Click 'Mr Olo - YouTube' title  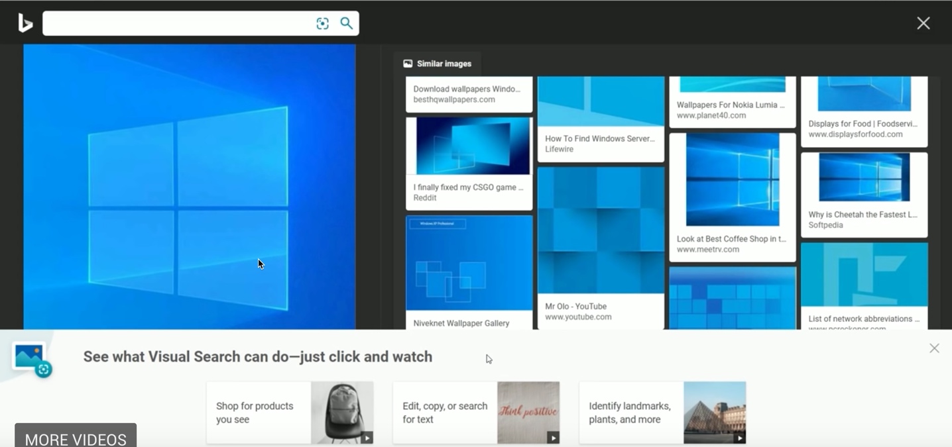point(575,307)
